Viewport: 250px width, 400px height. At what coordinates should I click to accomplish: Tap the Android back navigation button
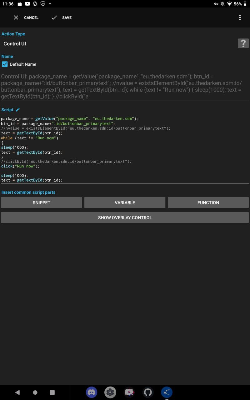click(17, 392)
